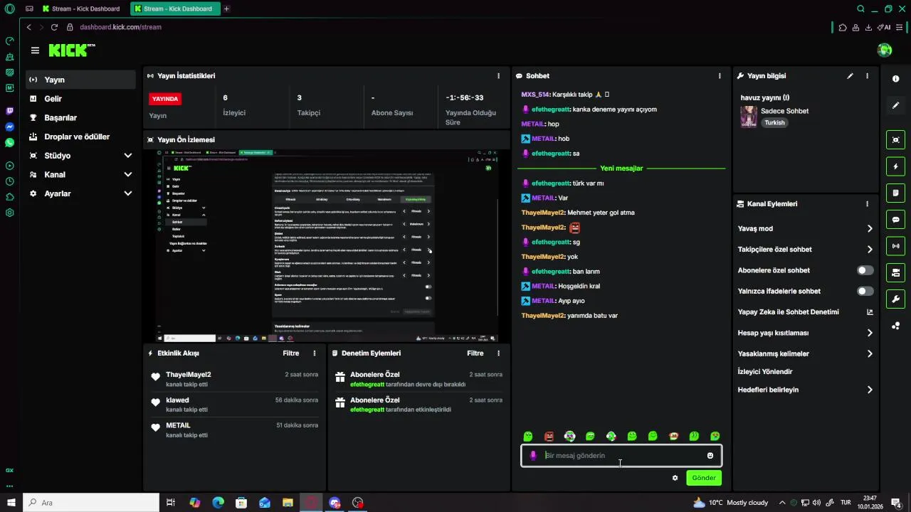Viewport: 911px width, 512px height.
Task: Click the pencil icon in the right rail
Action: [895, 105]
